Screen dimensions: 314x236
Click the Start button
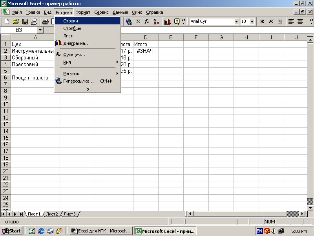pos(12,231)
